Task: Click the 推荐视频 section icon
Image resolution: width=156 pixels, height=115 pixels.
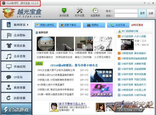Action: click(x=37, y=33)
